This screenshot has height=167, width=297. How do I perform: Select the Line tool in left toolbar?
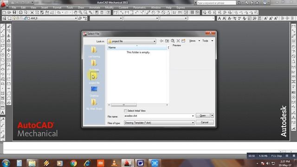pos(3,26)
